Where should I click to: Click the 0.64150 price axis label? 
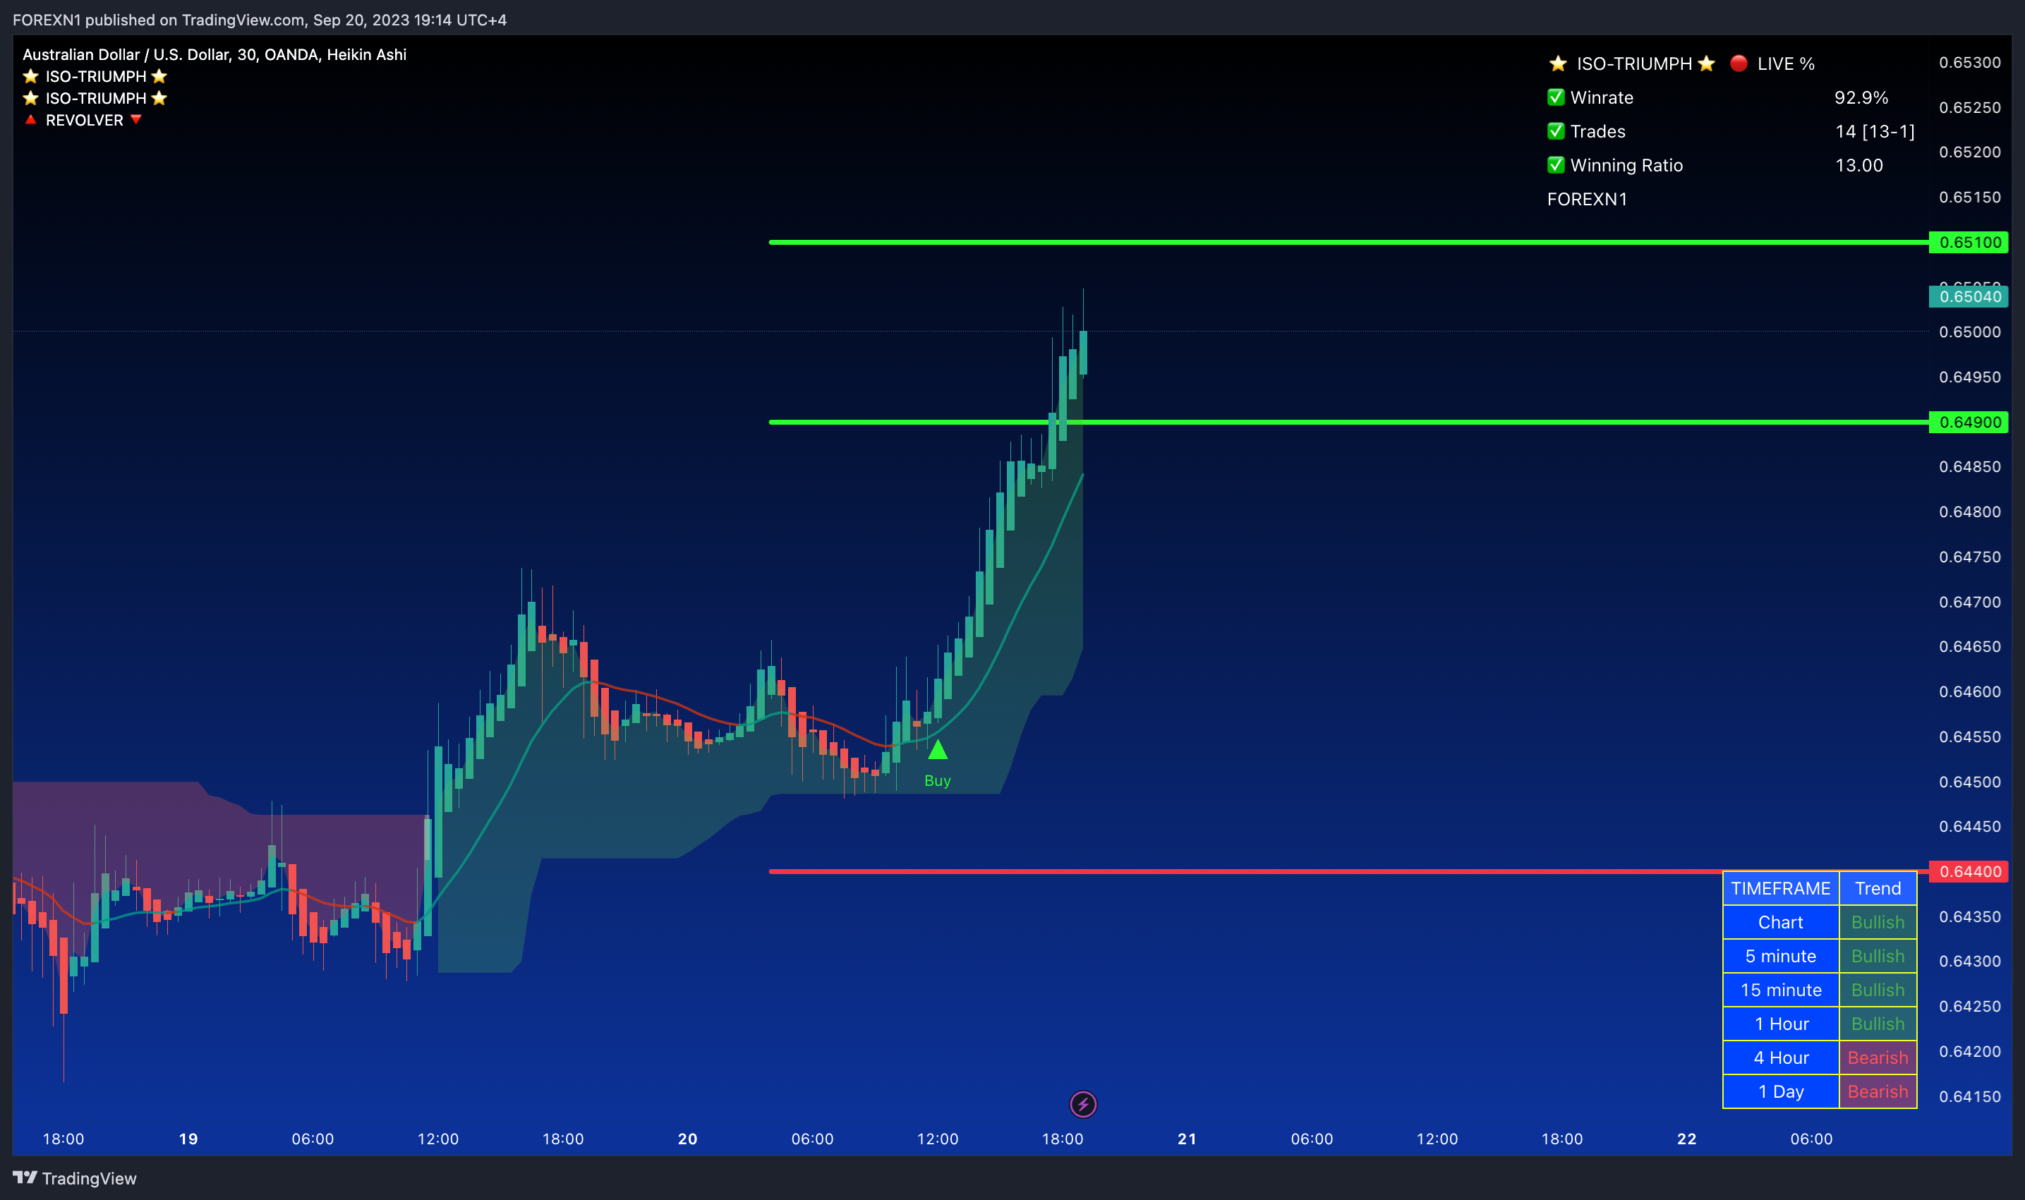1970,1096
